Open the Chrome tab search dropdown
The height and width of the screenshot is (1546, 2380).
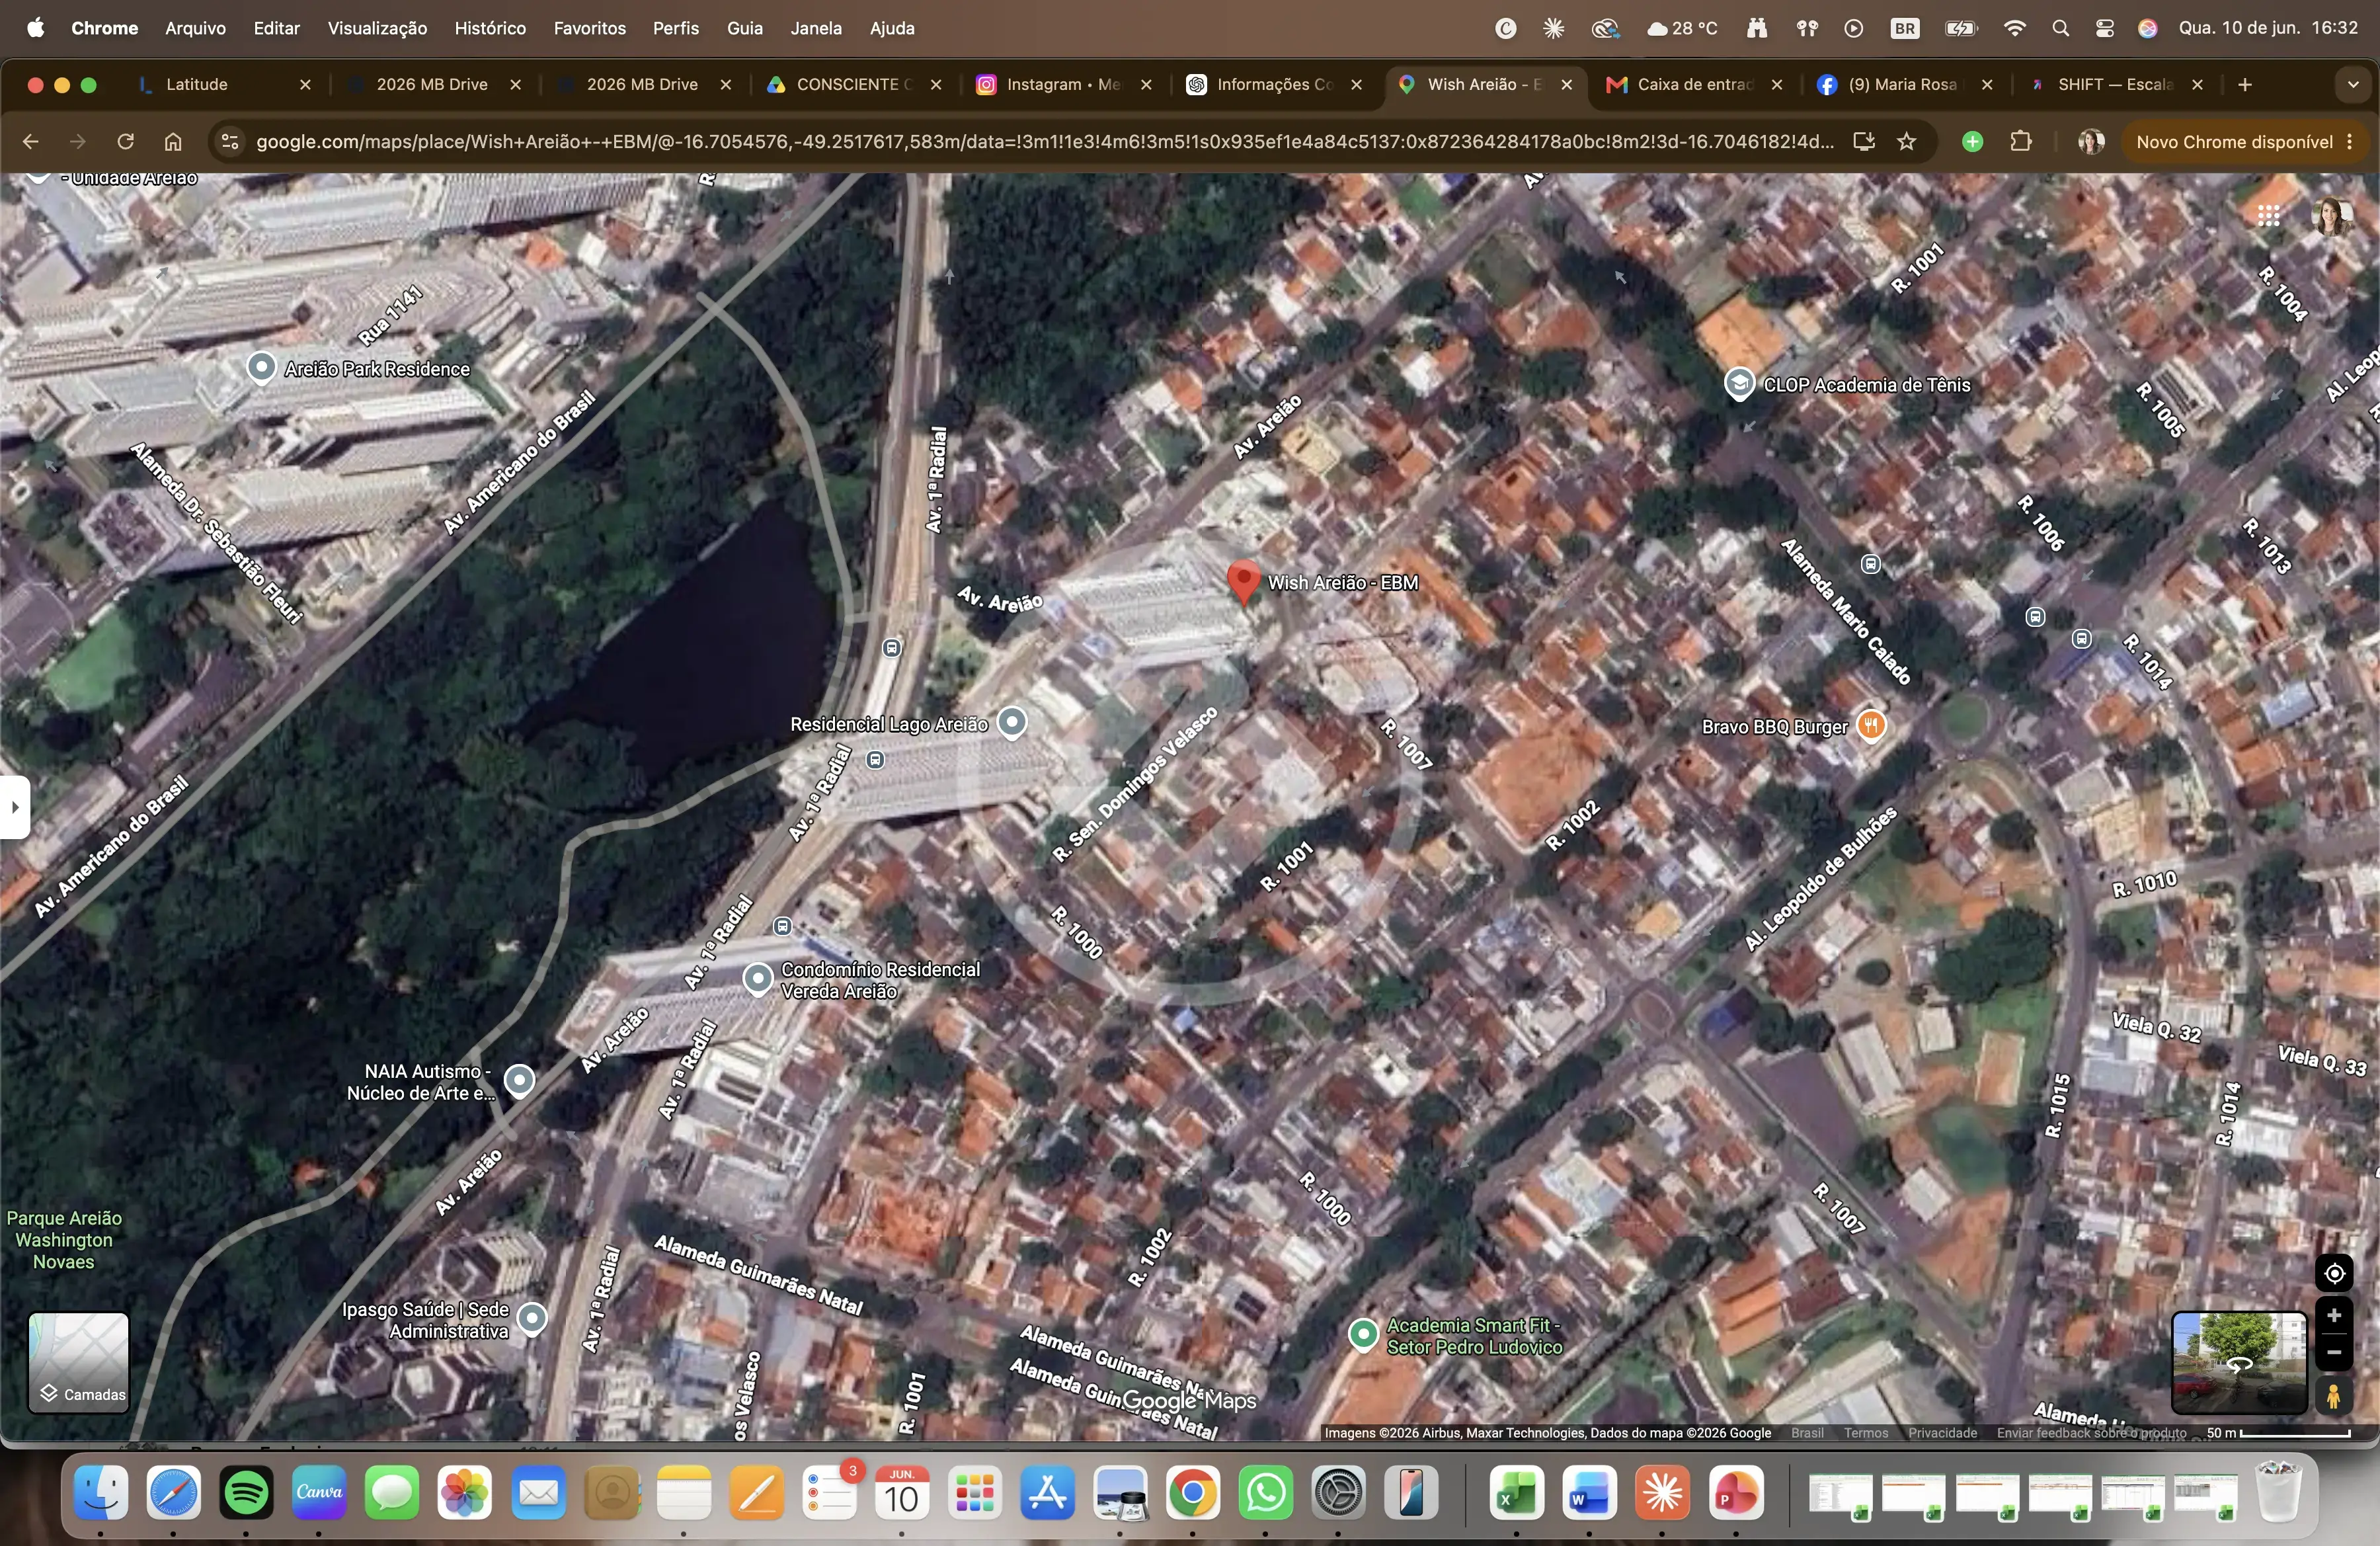click(x=2352, y=85)
